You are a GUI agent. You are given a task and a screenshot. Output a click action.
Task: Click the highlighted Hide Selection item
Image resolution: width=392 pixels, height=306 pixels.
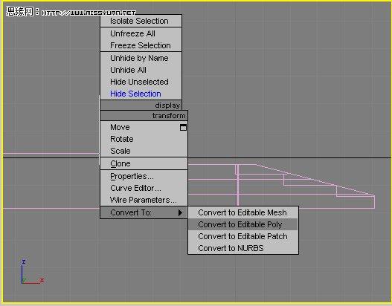pyautogui.click(x=141, y=94)
